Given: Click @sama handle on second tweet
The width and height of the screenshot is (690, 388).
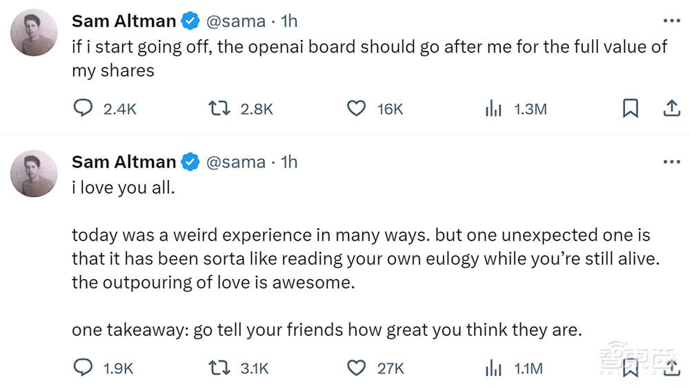Looking at the screenshot, I should coord(236,162).
